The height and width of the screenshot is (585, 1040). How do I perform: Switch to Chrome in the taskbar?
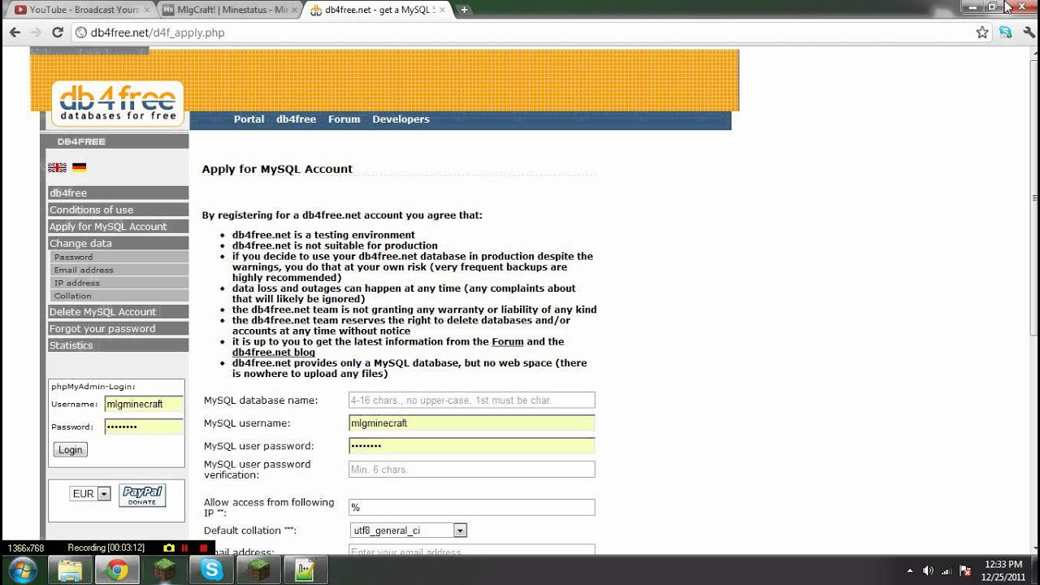tap(117, 570)
